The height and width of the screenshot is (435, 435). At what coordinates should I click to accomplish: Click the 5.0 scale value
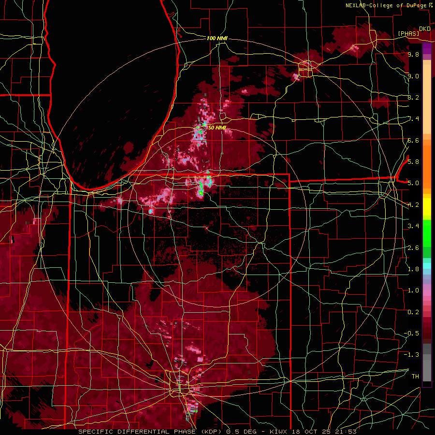click(413, 183)
